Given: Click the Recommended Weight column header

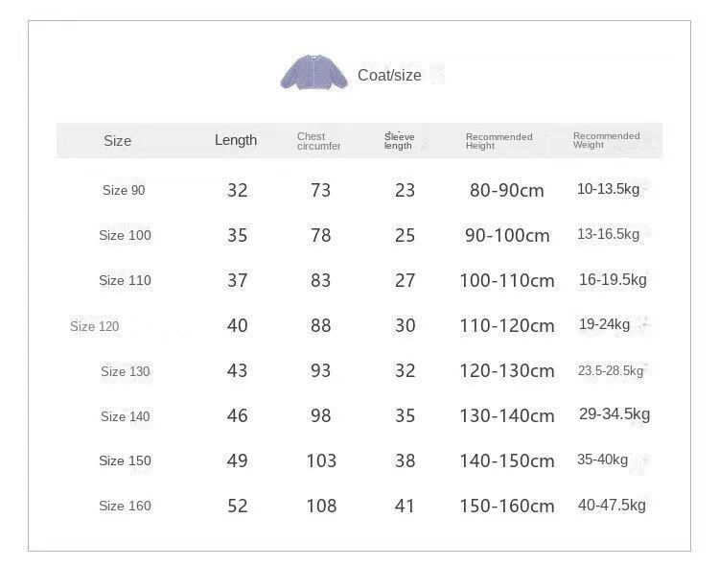Looking at the screenshot, I should (606, 140).
